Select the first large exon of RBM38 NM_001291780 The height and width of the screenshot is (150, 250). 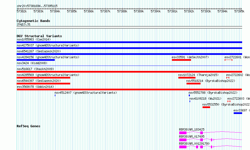pos(183,147)
